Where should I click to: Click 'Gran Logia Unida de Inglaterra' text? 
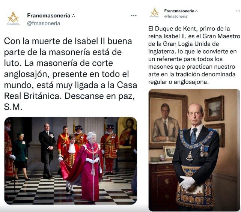pos(184,48)
